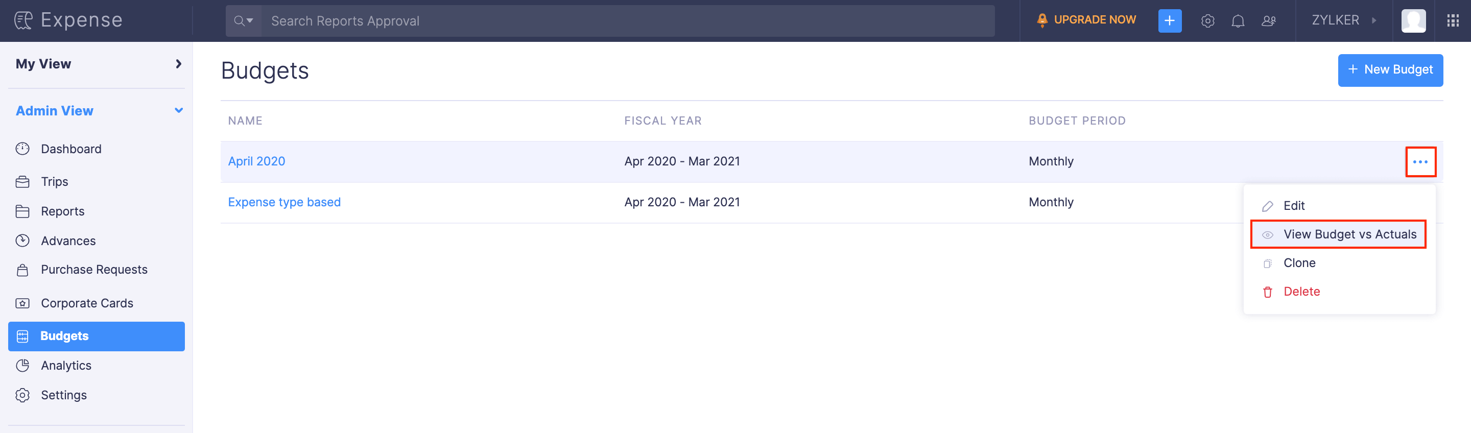Click the three-dots menu for April 2020
The height and width of the screenshot is (433, 1471).
(1420, 162)
